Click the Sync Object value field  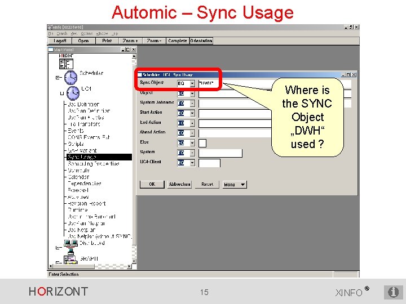click(x=275, y=83)
